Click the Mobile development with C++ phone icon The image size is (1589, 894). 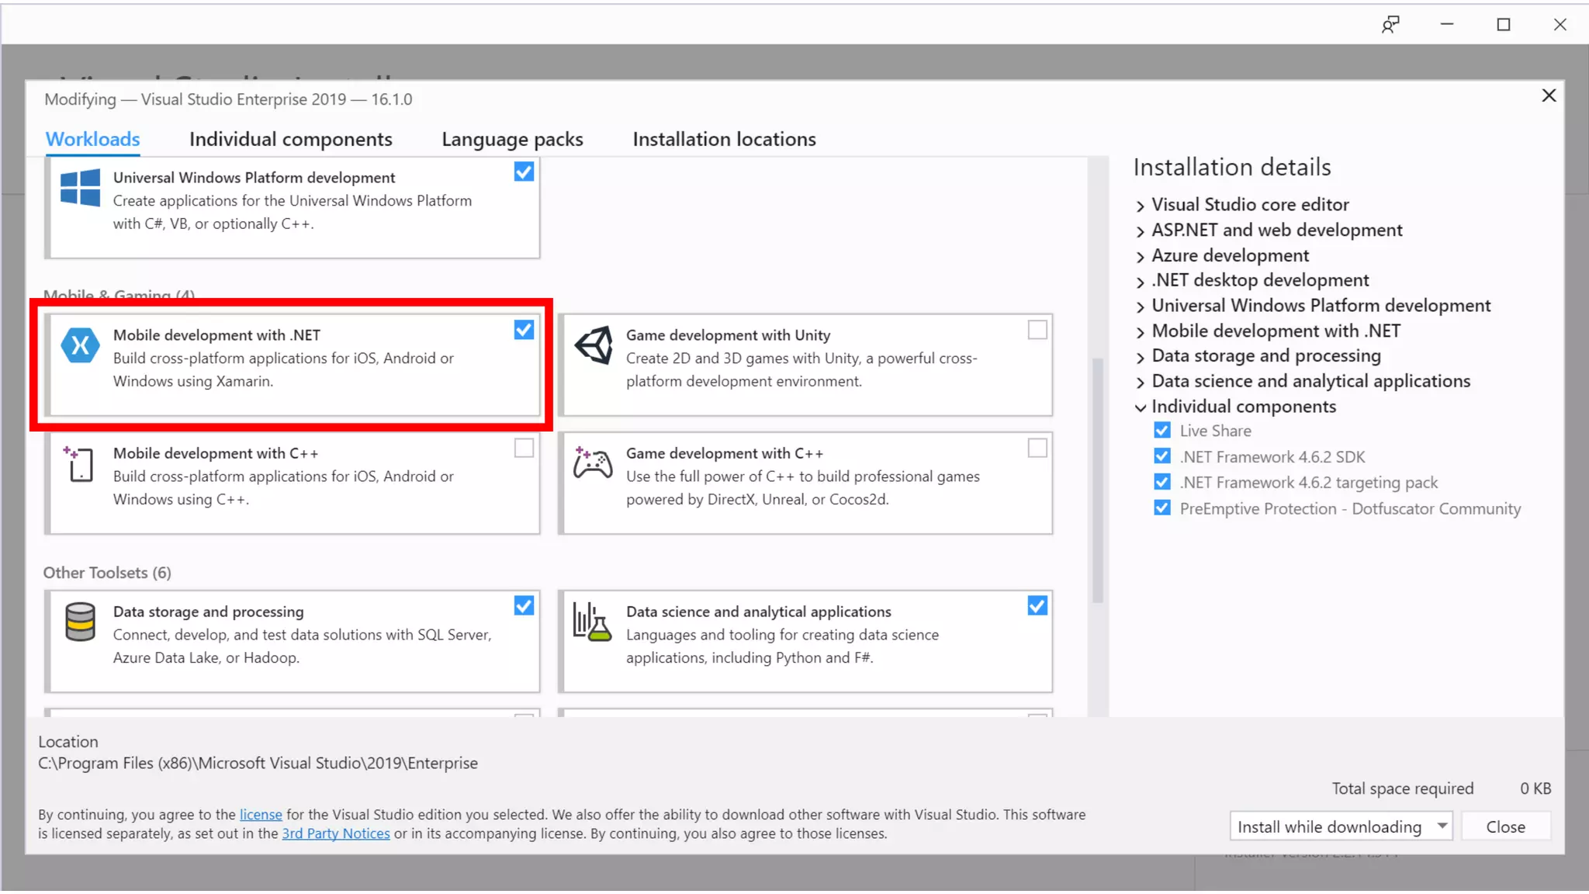(79, 465)
